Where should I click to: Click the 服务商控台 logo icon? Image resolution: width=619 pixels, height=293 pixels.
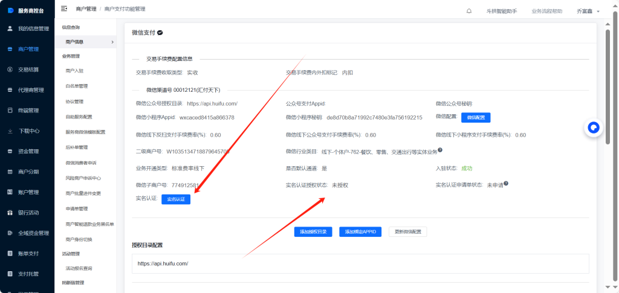(x=11, y=10)
